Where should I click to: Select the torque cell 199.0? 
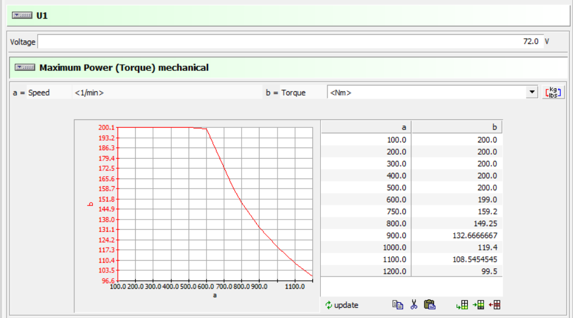tap(457, 200)
